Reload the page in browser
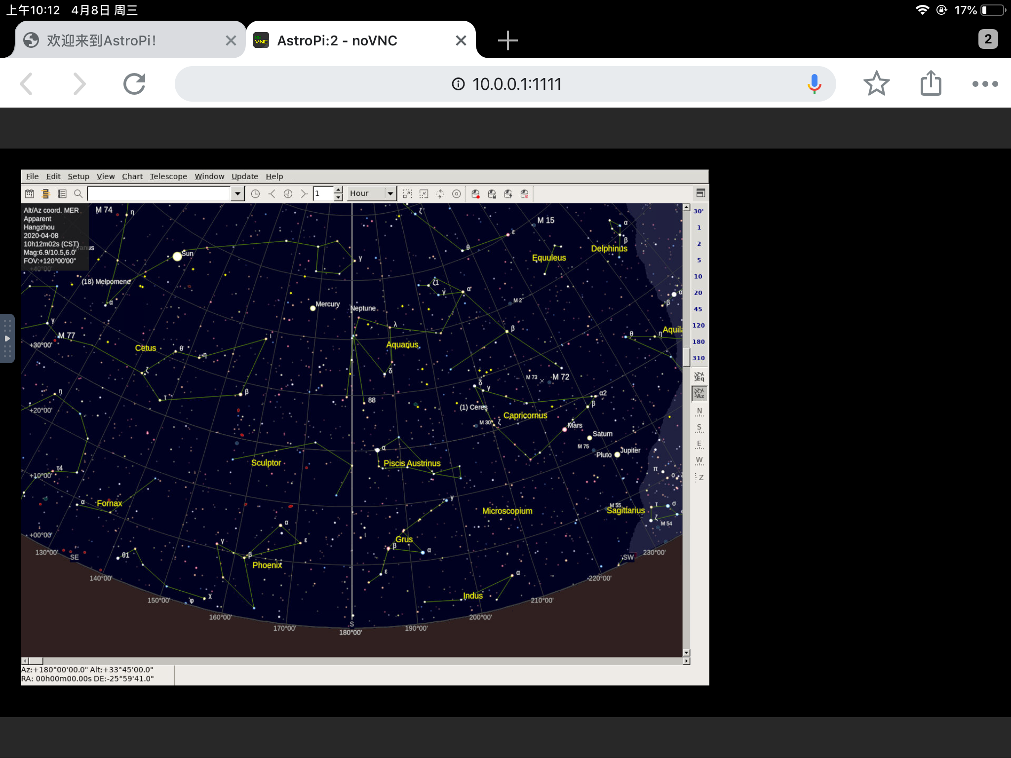Viewport: 1011px width, 758px height. tap(134, 84)
